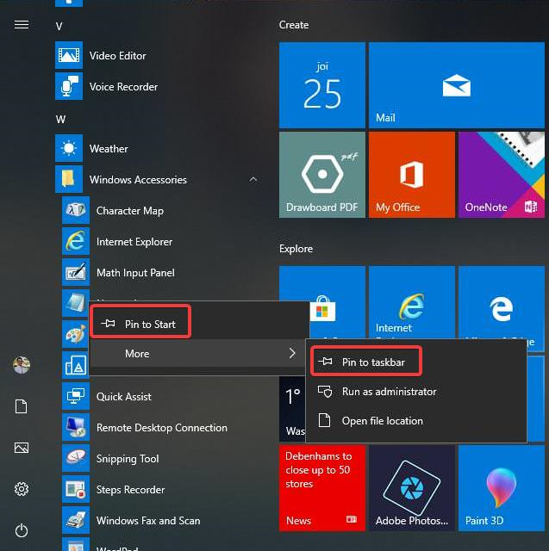Click the run-as-administrator shield icon
This screenshot has width=549, height=551.
pos(325,391)
